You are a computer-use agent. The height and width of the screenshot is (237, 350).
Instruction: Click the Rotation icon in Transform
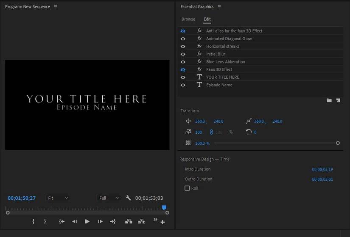(249, 132)
